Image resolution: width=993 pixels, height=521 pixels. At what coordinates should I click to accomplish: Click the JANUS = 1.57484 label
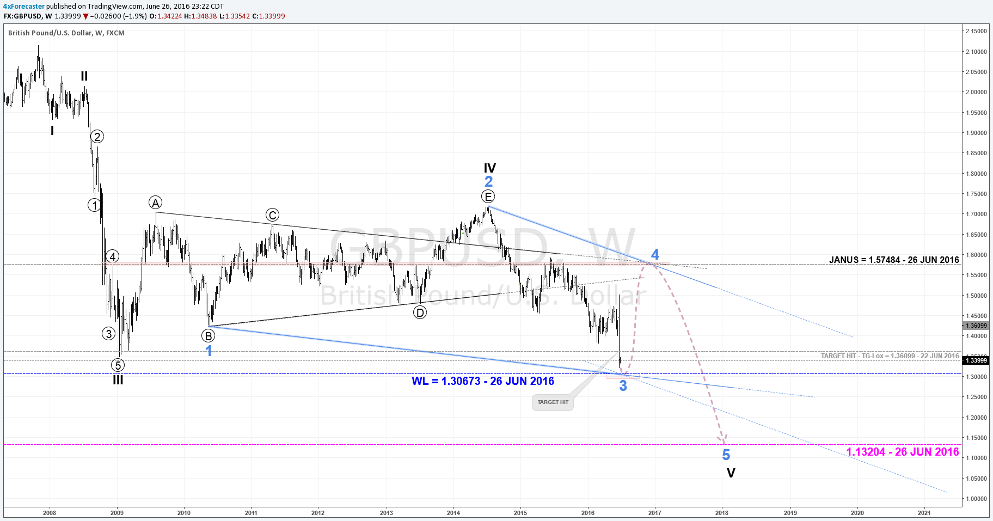coord(894,260)
